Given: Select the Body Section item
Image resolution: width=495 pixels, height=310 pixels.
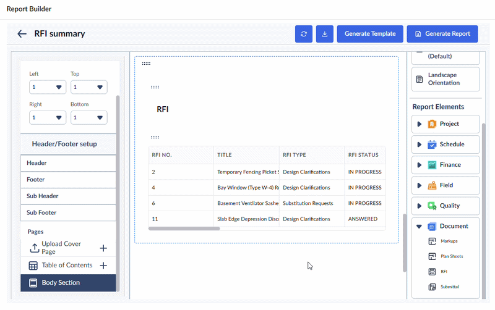Looking at the screenshot, I should point(68,283).
